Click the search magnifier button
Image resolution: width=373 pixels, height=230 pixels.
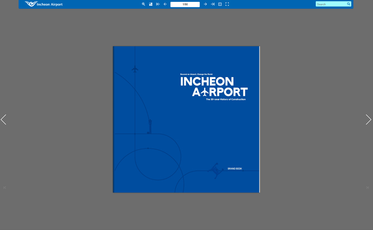click(x=348, y=4)
